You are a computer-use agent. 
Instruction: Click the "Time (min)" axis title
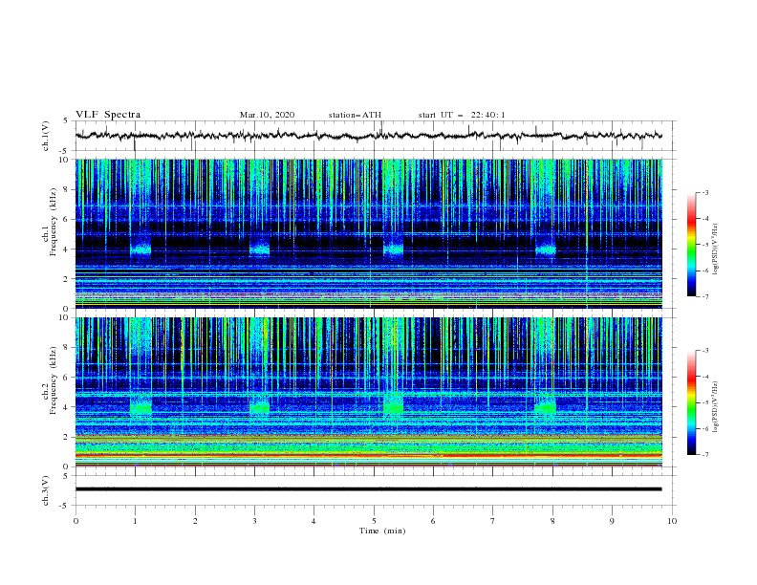pos(382,531)
